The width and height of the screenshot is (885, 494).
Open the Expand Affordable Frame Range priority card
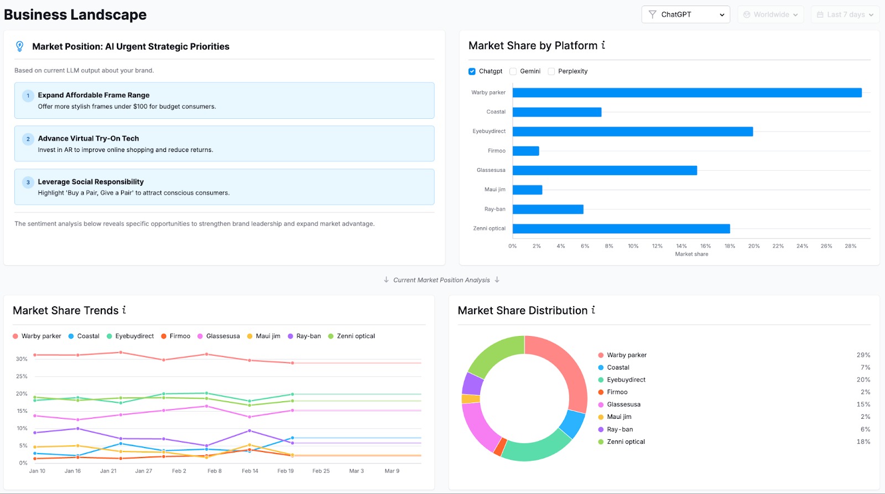(224, 101)
